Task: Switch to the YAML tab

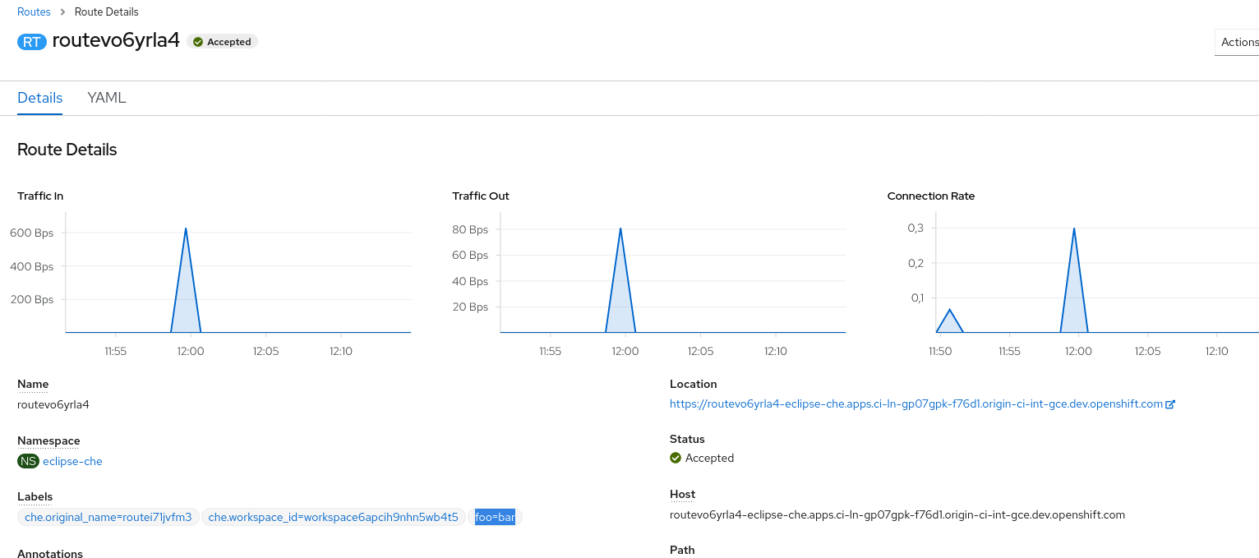Action: click(x=107, y=98)
